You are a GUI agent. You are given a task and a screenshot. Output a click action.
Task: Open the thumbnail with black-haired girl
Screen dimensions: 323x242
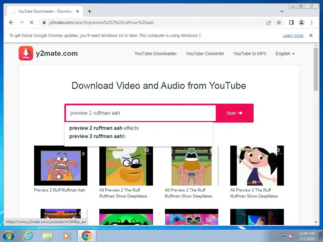(257, 165)
